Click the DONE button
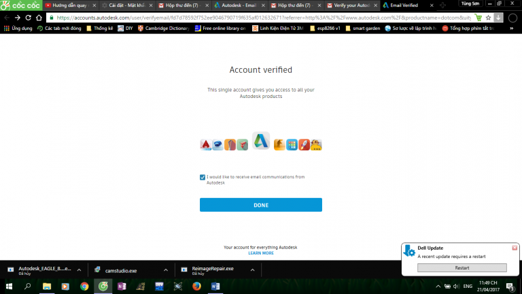 261,205
